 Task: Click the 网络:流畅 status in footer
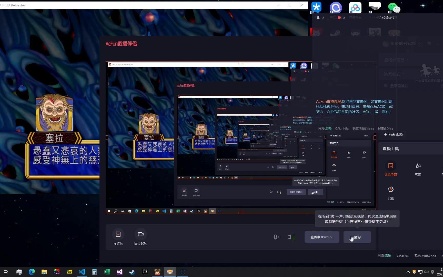pyautogui.click(x=384, y=256)
